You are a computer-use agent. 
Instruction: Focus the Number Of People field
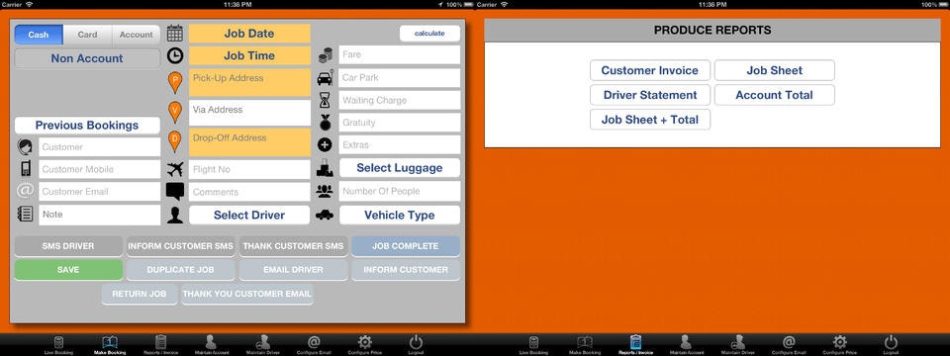(400, 191)
